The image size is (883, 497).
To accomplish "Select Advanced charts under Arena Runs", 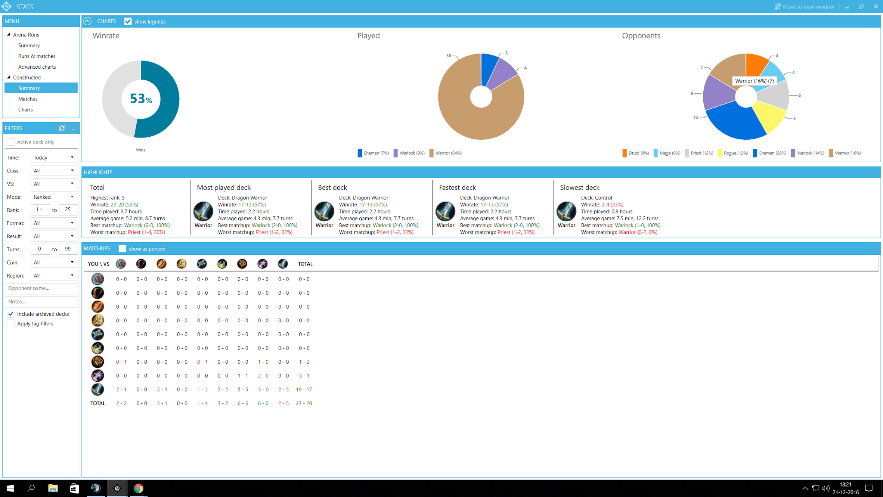I will click(37, 67).
